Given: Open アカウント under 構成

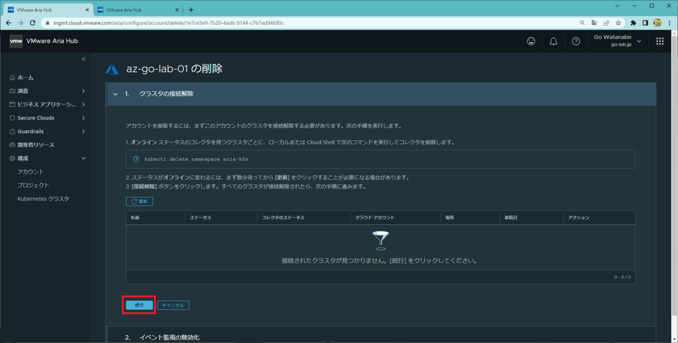Looking at the screenshot, I should [x=31, y=171].
